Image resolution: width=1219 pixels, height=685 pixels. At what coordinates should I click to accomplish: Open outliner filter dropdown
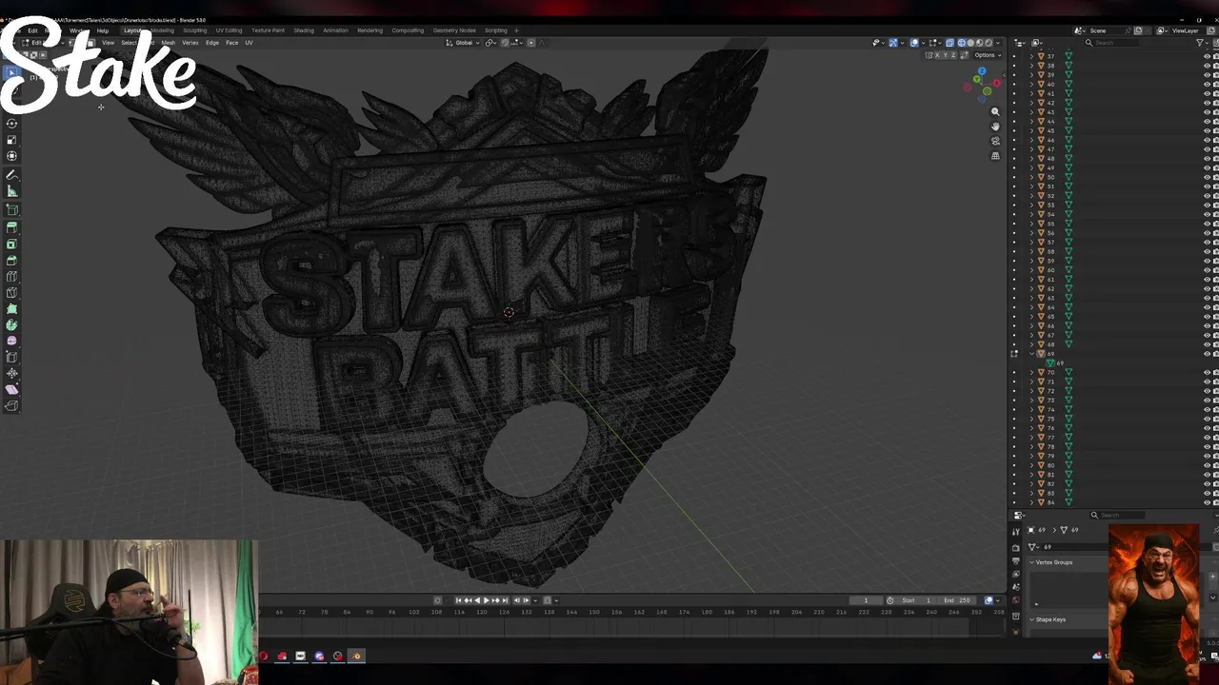1201,43
